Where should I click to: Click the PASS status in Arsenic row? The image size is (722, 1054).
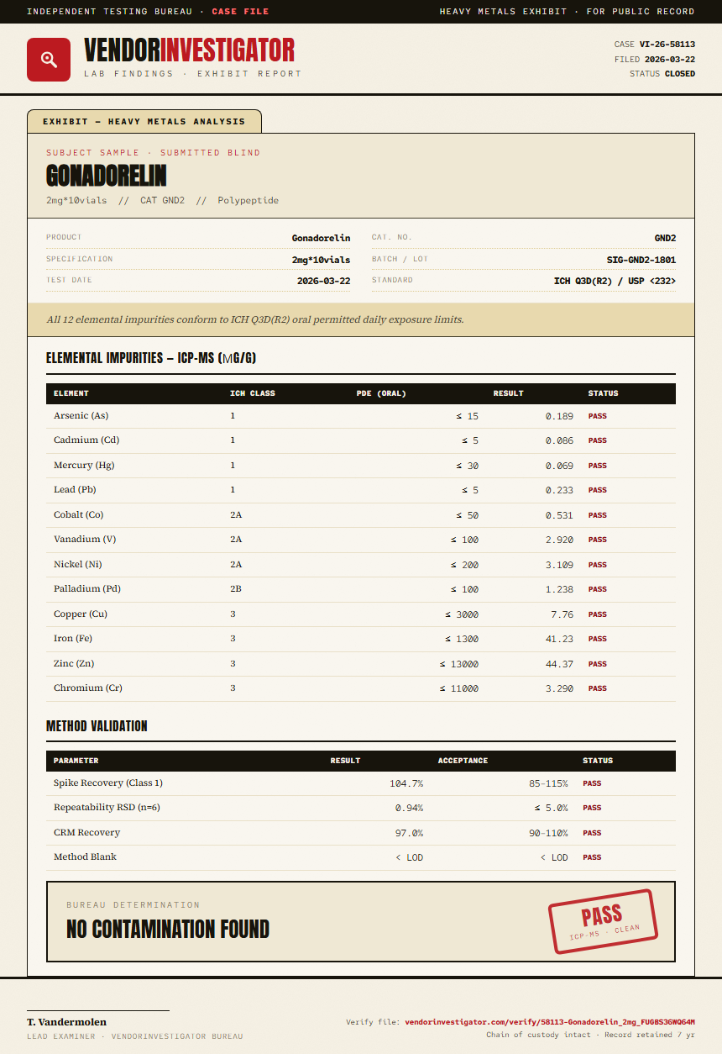tap(597, 416)
